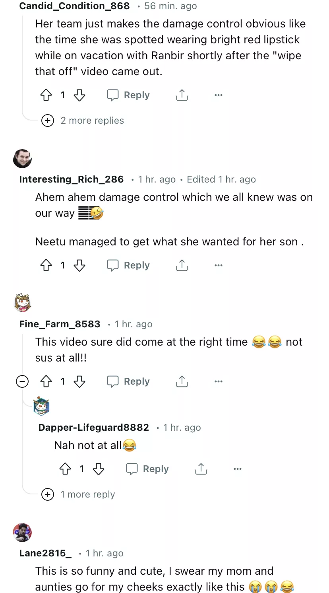Reply to Dapper-Lifeguard8882's comment

147,469
